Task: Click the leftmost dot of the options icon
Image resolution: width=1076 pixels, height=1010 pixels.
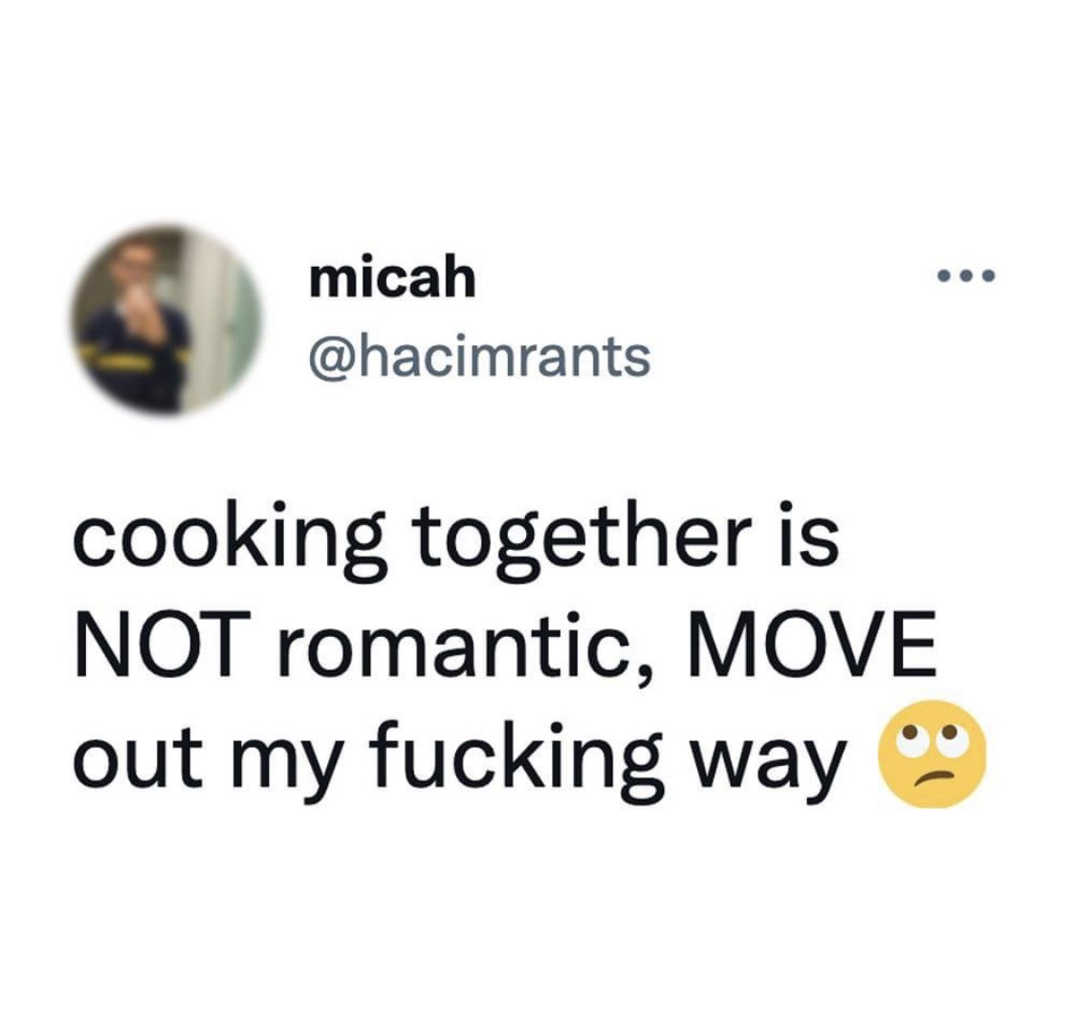Action: coord(945,276)
